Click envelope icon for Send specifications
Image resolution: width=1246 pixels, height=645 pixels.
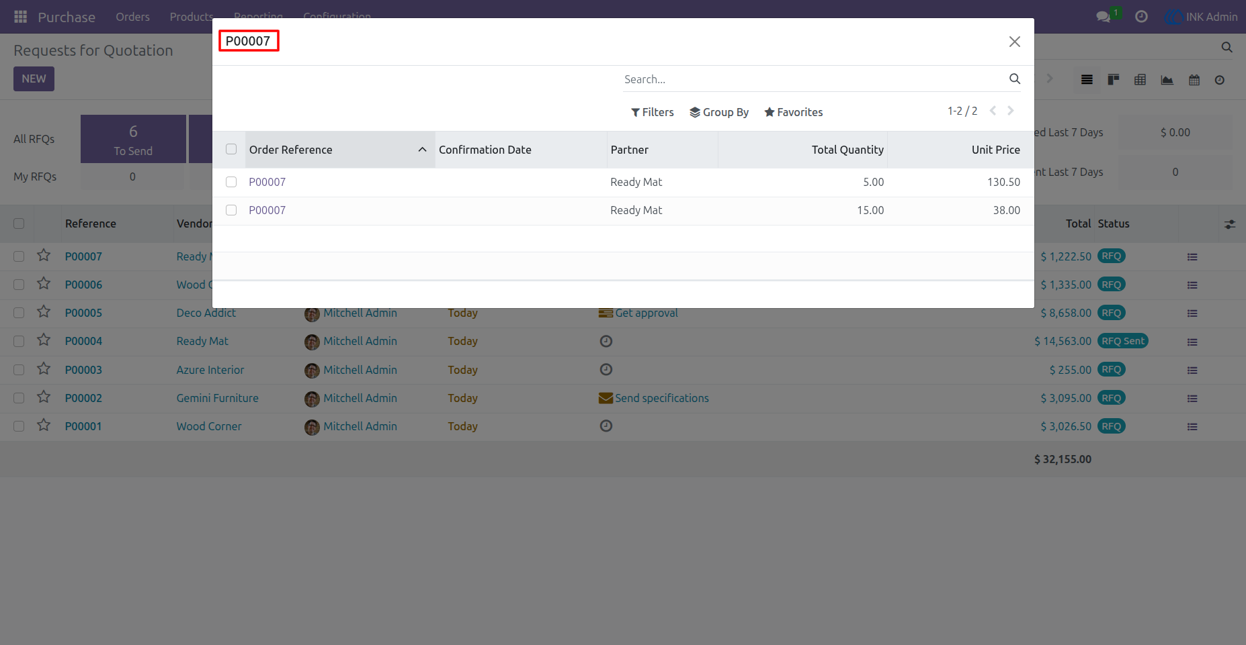tap(606, 398)
